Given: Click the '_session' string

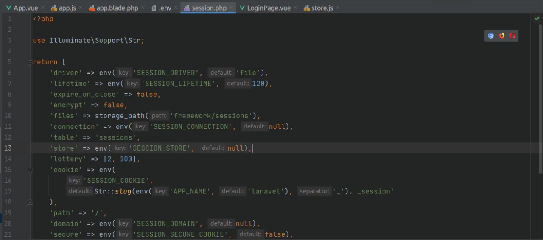Looking at the screenshot, I should click(x=371, y=191).
